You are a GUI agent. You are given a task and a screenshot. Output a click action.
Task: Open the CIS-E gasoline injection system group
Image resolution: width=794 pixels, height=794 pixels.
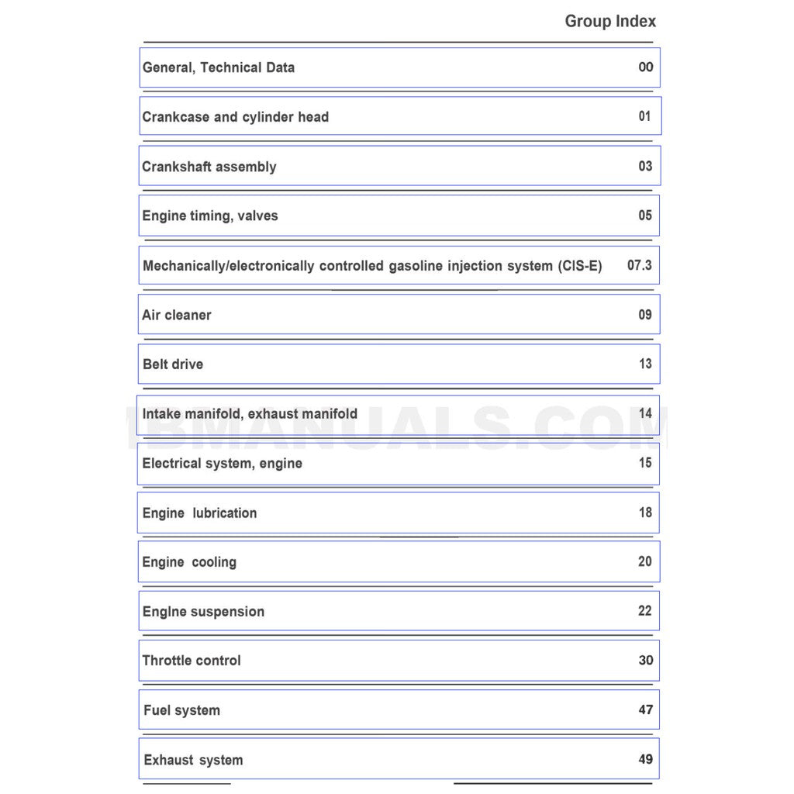pos(372,266)
